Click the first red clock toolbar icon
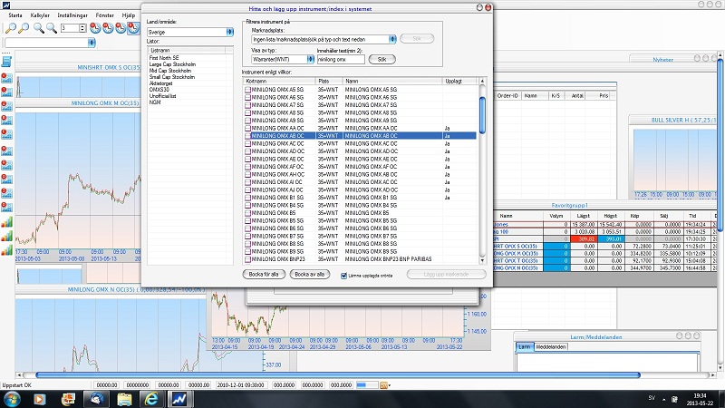 95,28
